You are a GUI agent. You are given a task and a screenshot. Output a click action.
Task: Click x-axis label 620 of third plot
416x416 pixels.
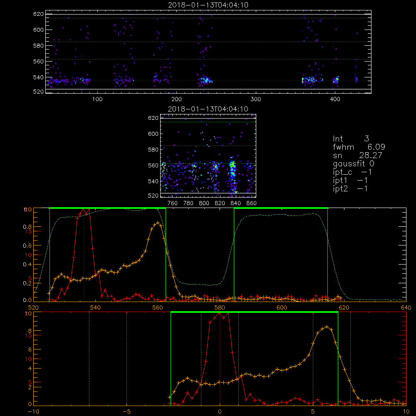pyautogui.click(x=344, y=307)
